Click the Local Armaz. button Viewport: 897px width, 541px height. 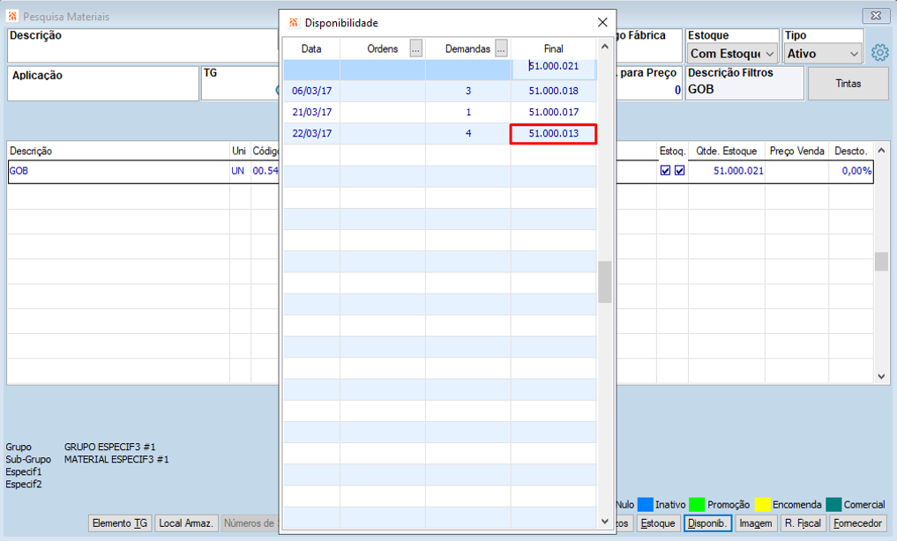click(x=186, y=523)
